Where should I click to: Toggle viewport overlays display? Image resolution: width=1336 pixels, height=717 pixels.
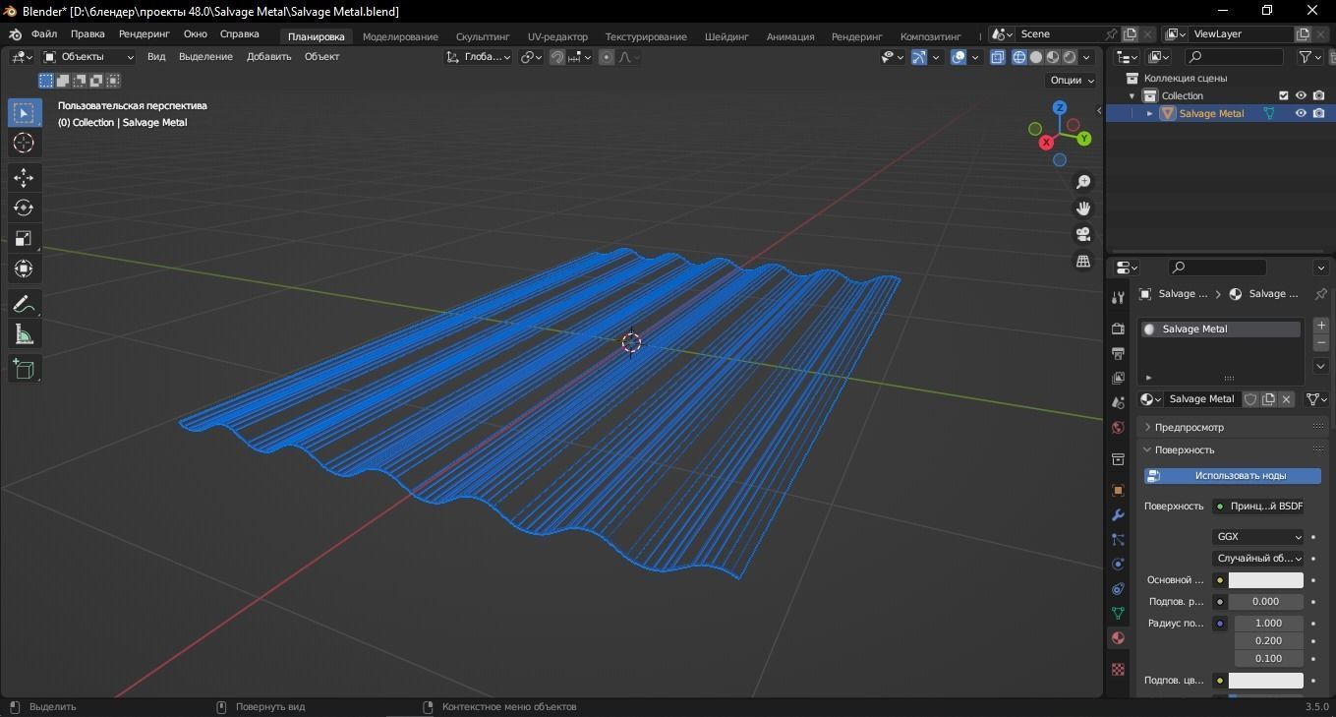958,57
